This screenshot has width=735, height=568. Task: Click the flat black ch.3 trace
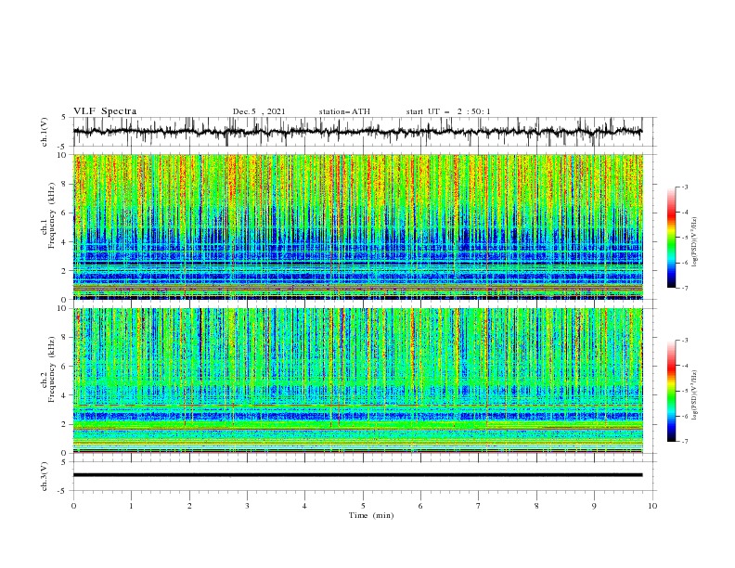point(357,475)
